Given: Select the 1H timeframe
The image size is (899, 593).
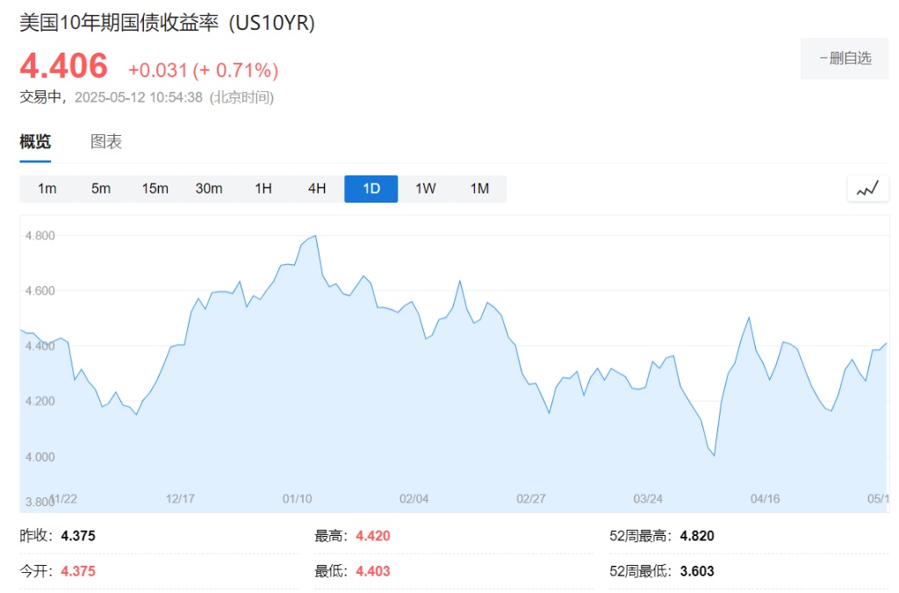Looking at the screenshot, I should [x=263, y=189].
